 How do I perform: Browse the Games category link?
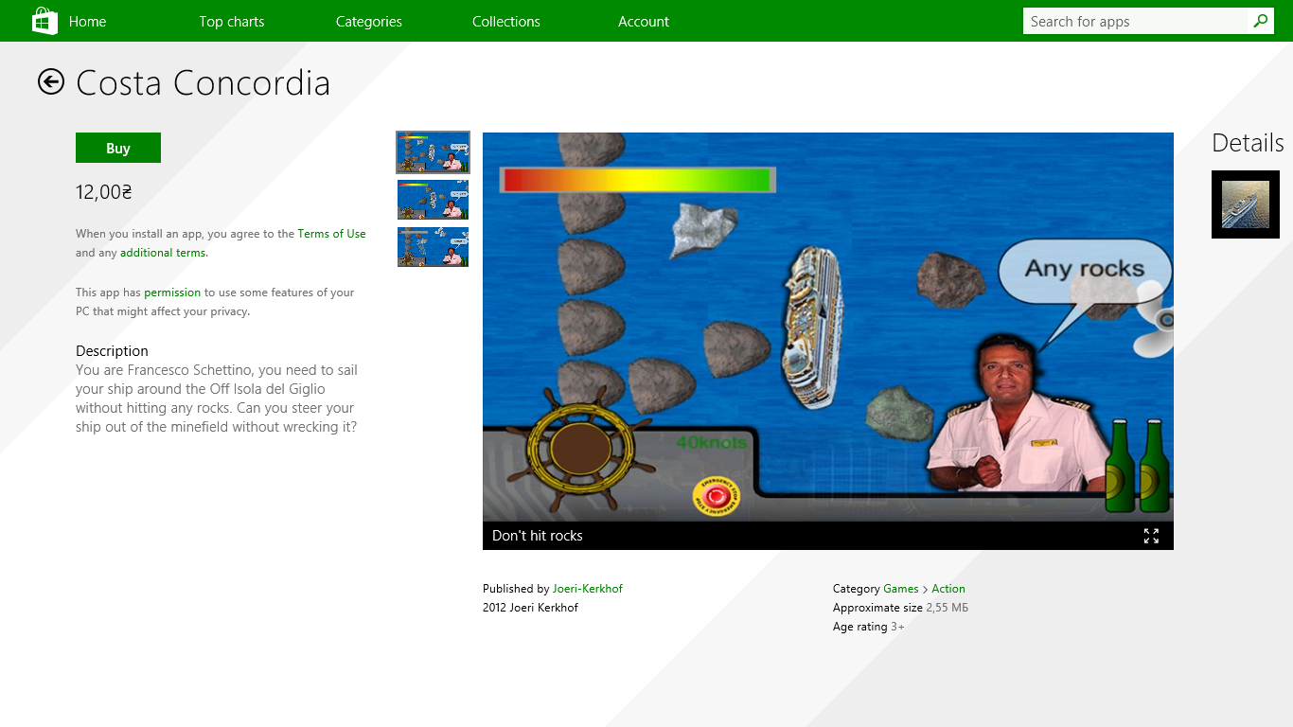[x=901, y=589]
